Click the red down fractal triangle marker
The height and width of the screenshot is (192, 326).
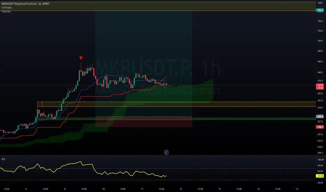[81, 58]
